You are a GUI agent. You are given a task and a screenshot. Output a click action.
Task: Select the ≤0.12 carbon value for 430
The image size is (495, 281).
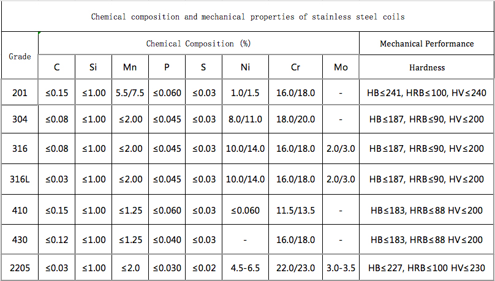56,241
